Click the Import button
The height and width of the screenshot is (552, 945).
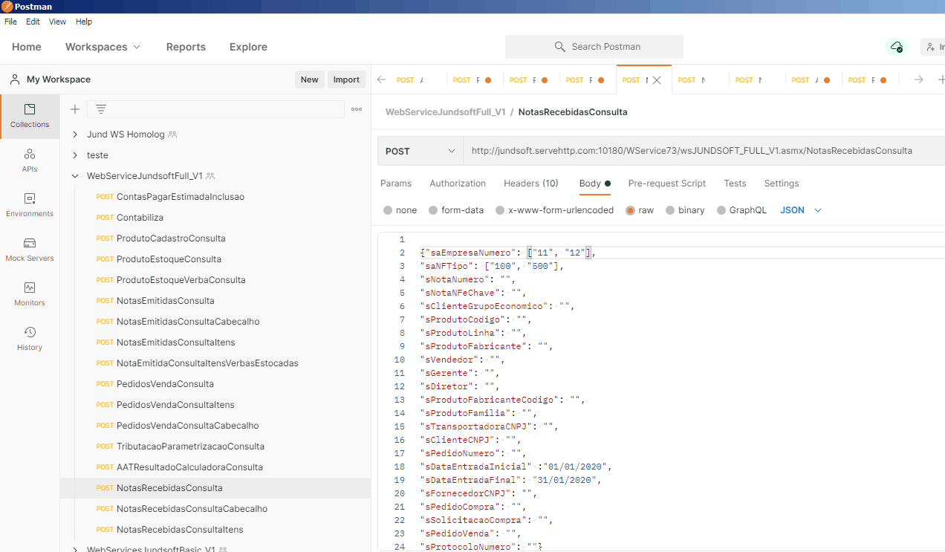click(x=346, y=79)
